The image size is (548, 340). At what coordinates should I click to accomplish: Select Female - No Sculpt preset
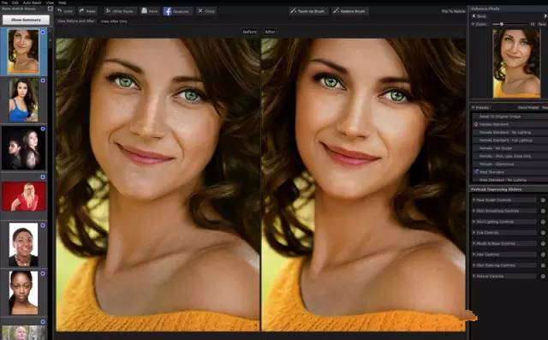tap(510, 148)
